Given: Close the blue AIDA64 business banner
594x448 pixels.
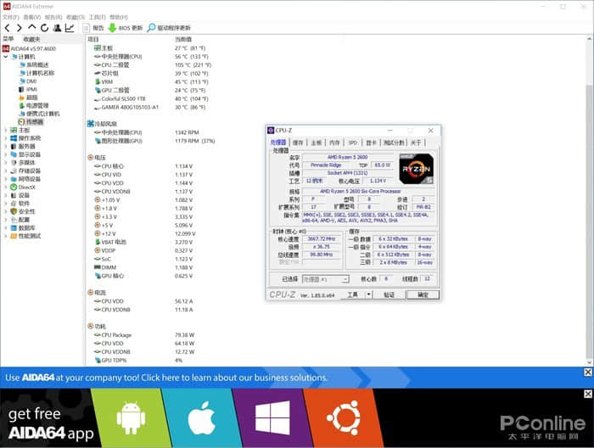Looking at the screenshot, I should (588, 372).
